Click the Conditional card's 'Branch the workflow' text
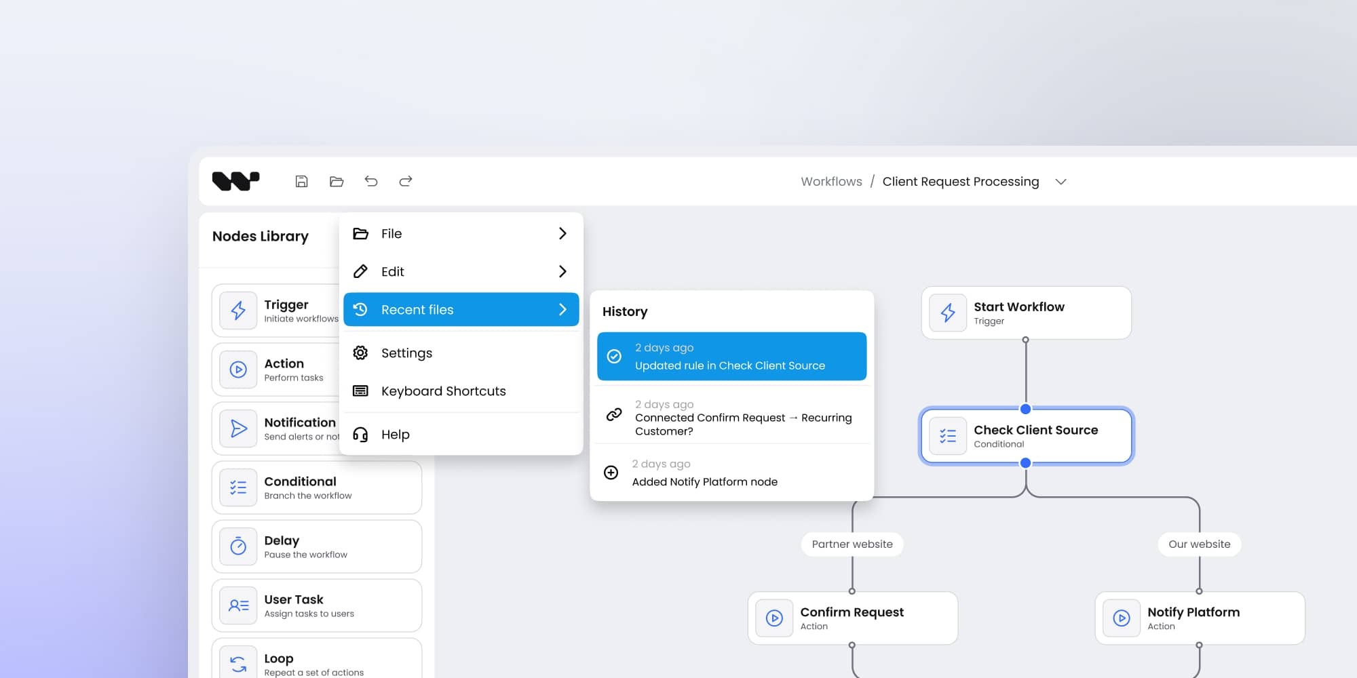This screenshot has width=1357, height=678. [308, 496]
